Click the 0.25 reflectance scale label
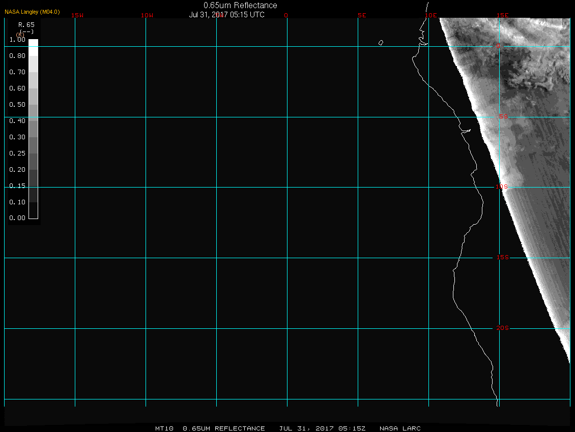Screen dimensions: 575x432 click(17, 153)
